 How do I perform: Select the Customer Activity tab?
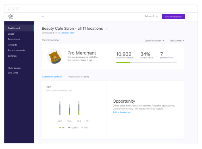point(52,77)
